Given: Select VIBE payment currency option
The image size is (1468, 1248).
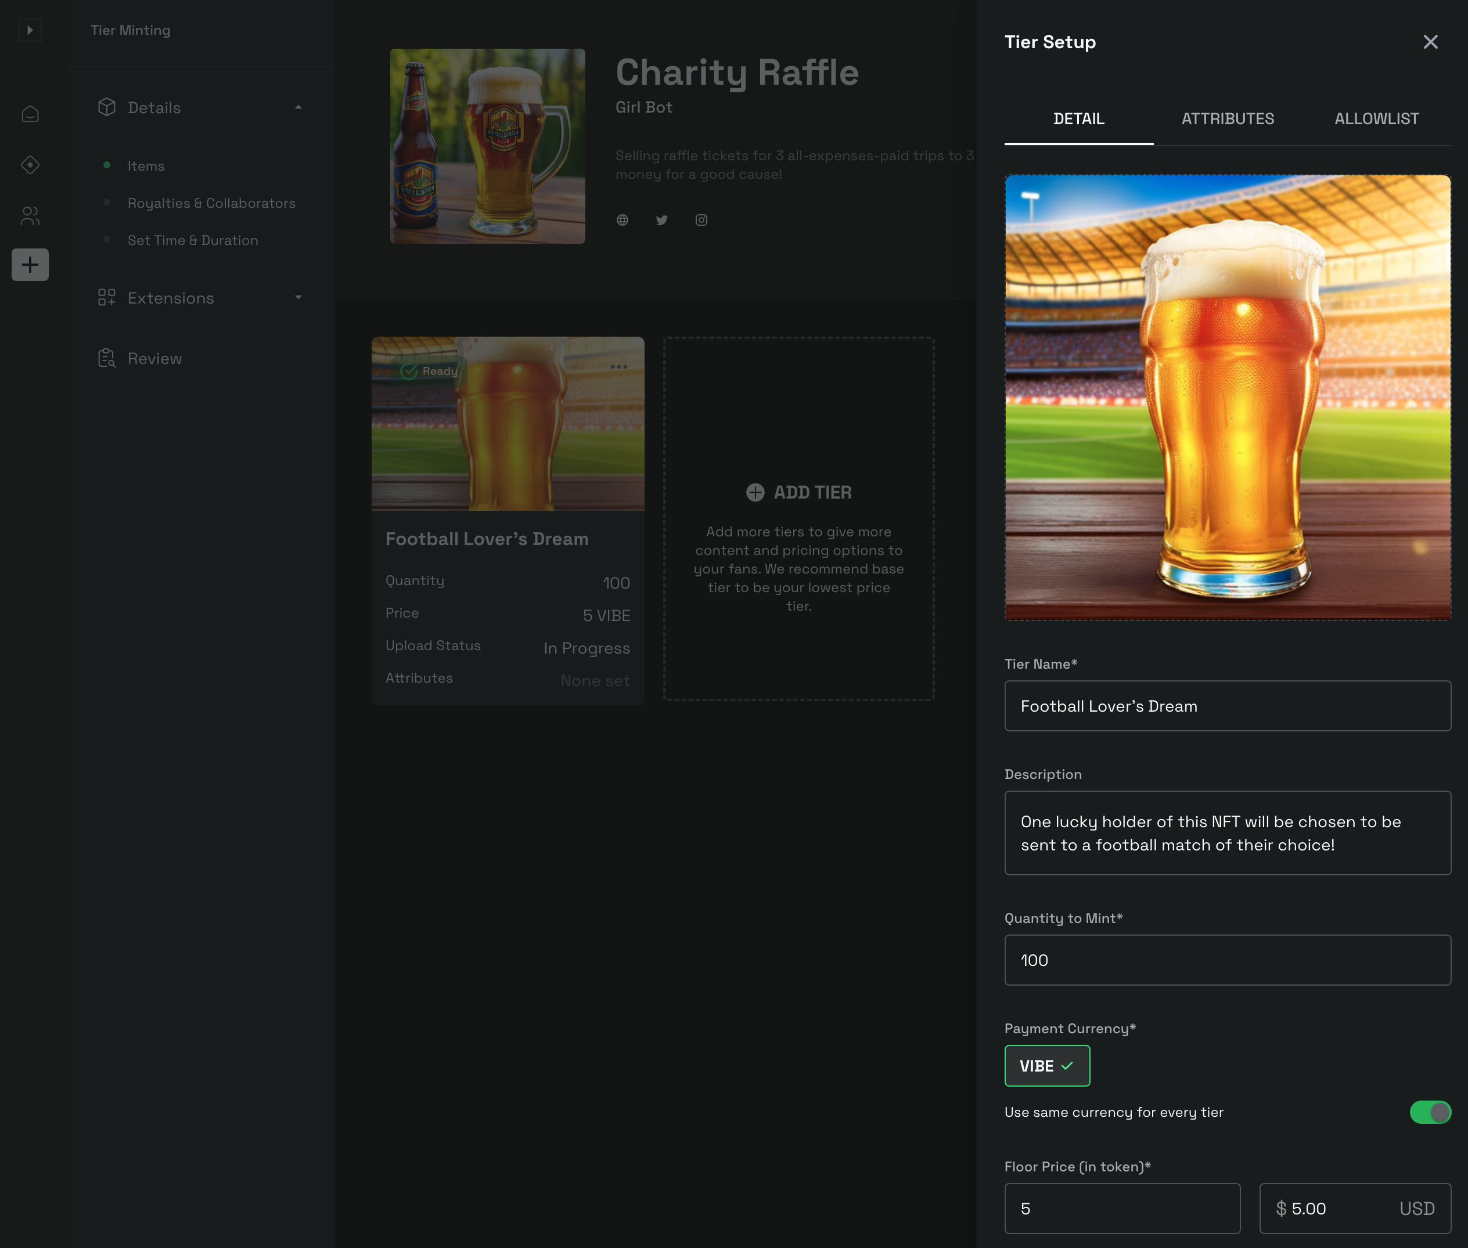Looking at the screenshot, I should click(x=1046, y=1066).
